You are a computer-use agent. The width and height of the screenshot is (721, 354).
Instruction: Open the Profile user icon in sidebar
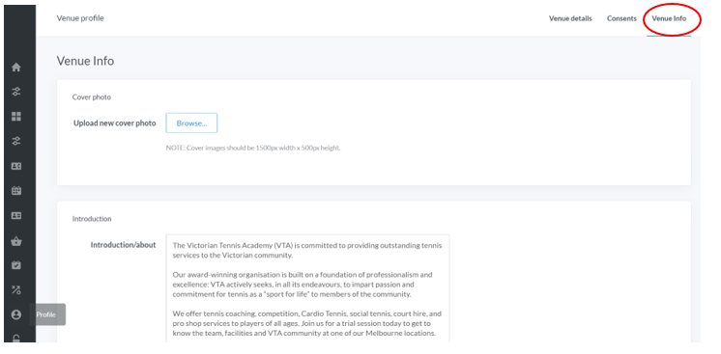click(x=16, y=314)
